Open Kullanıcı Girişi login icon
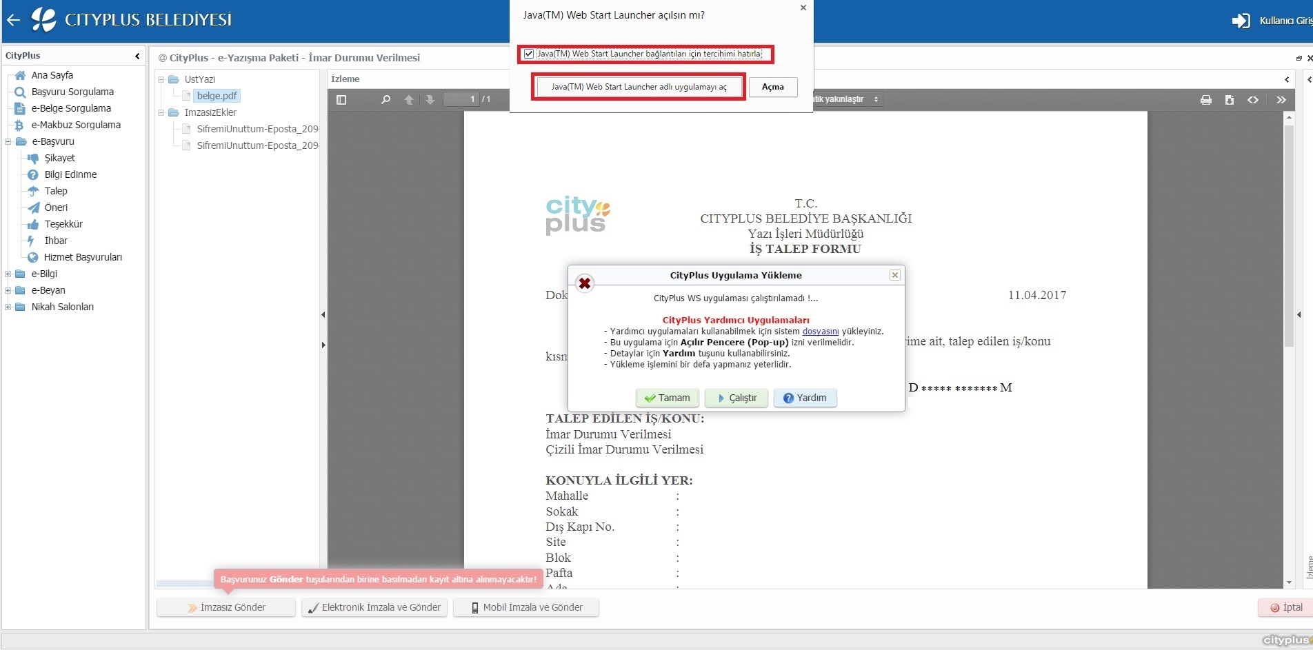The width and height of the screenshot is (1313, 650). (1241, 21)
